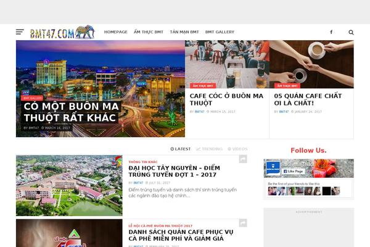The height and width of the screenshot is (247, 370).
Task: Open headline Có Một Buôn Ma Thuột Rất Khác
Action: click(x=71, y=112)
